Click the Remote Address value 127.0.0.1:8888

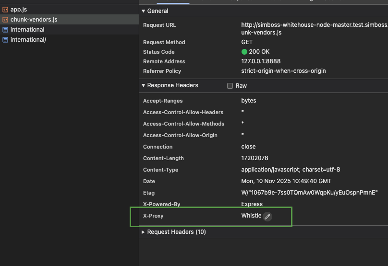pyautogui.click(x=261, y=61)
